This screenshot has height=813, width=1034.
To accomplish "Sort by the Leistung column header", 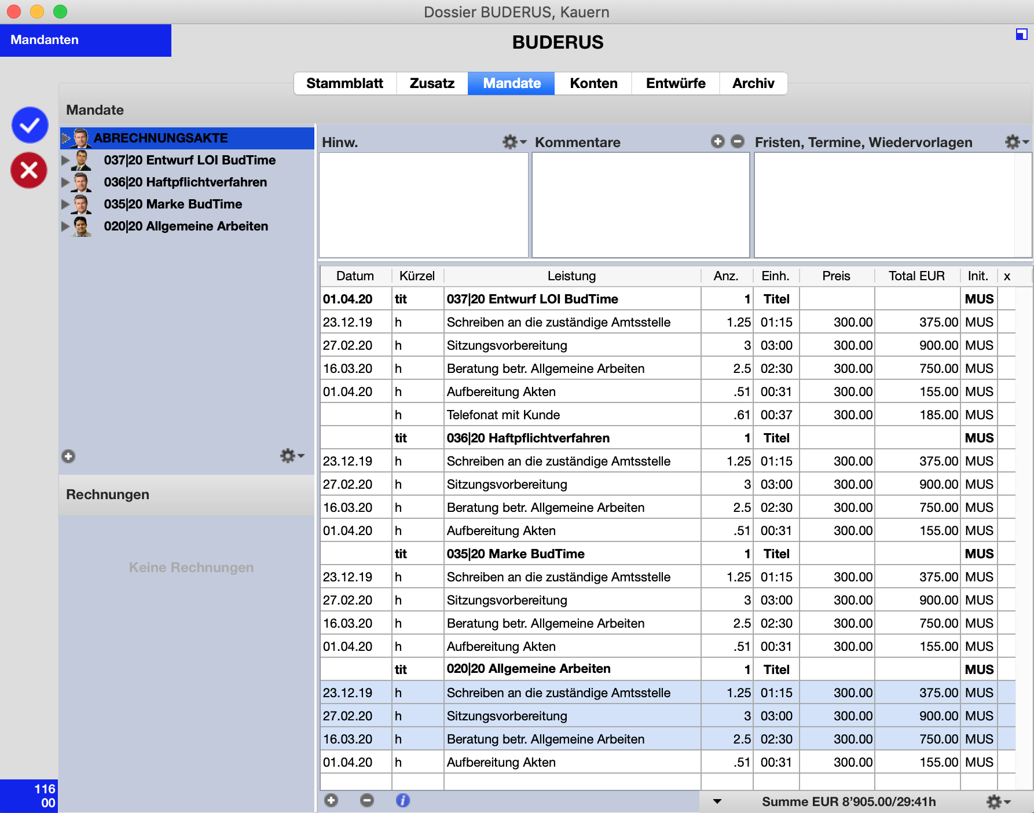I will pyautogui.click(x=572, y=276).
